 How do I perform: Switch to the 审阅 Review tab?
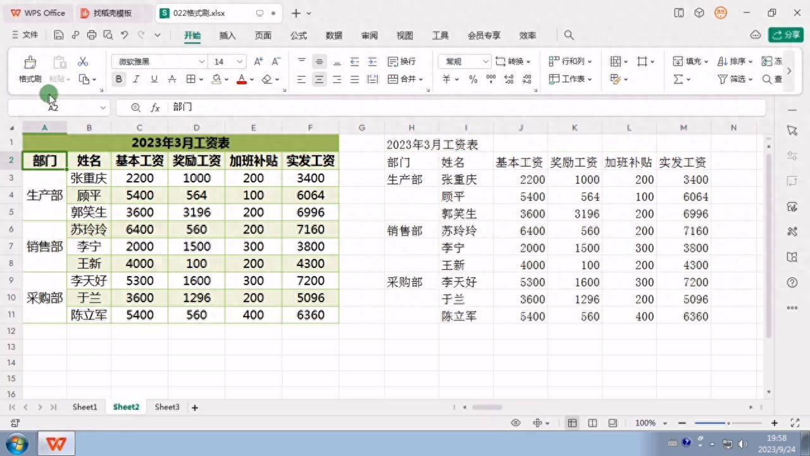[x=370, y=35]
